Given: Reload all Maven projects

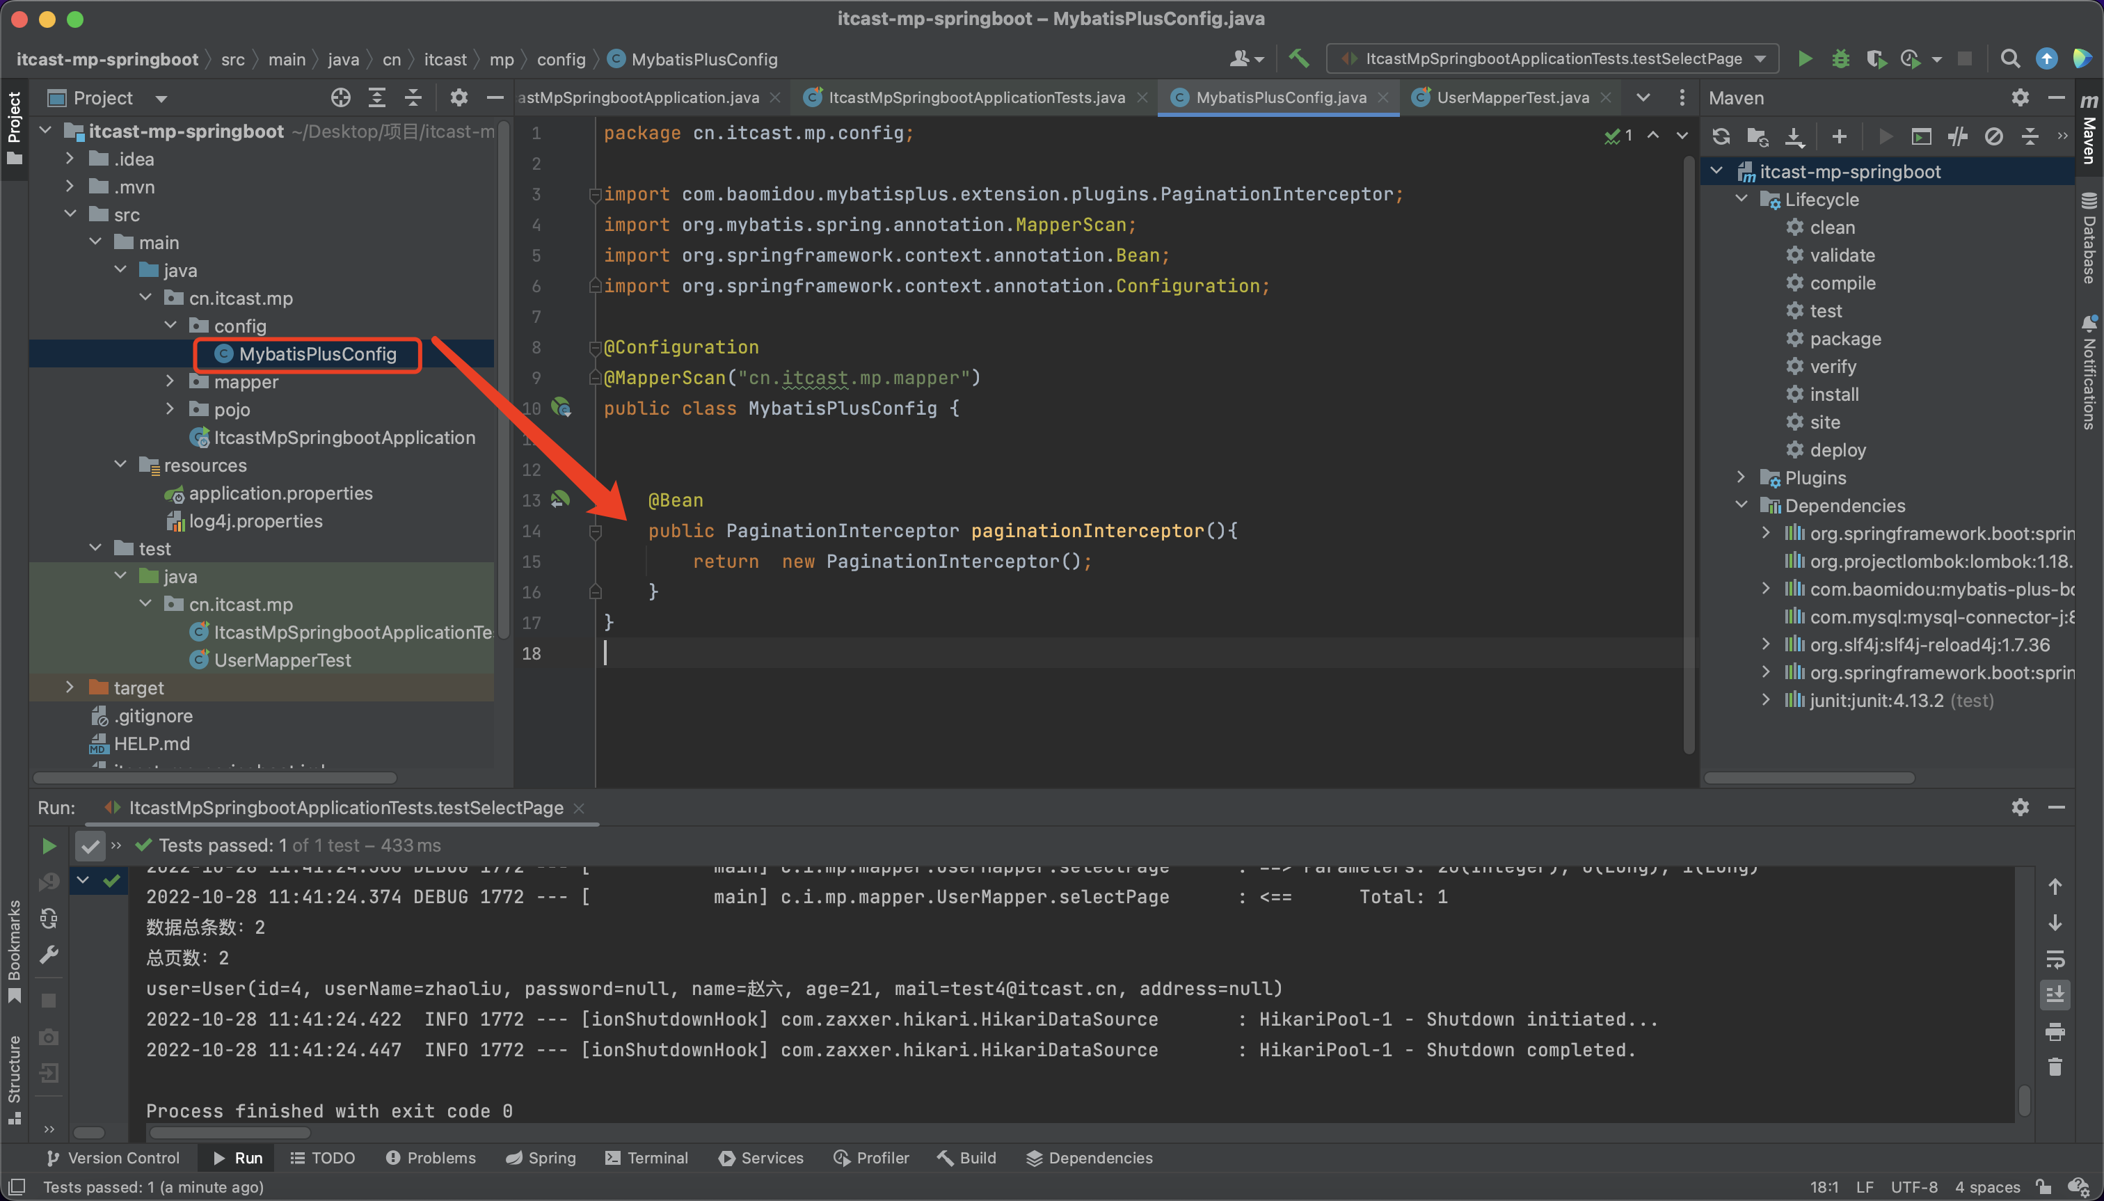Looking at the screenshot, I should pos(1721,136).
